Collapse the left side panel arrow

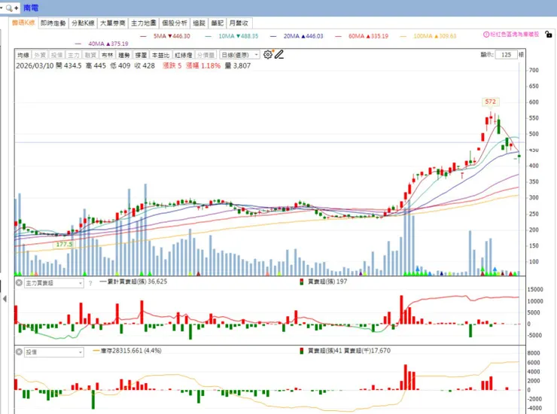pos(5,299)
